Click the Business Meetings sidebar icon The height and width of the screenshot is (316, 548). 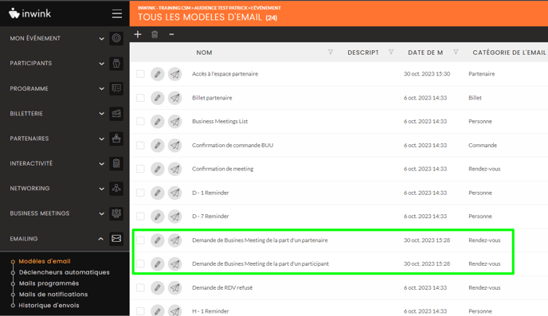point(116,213)
